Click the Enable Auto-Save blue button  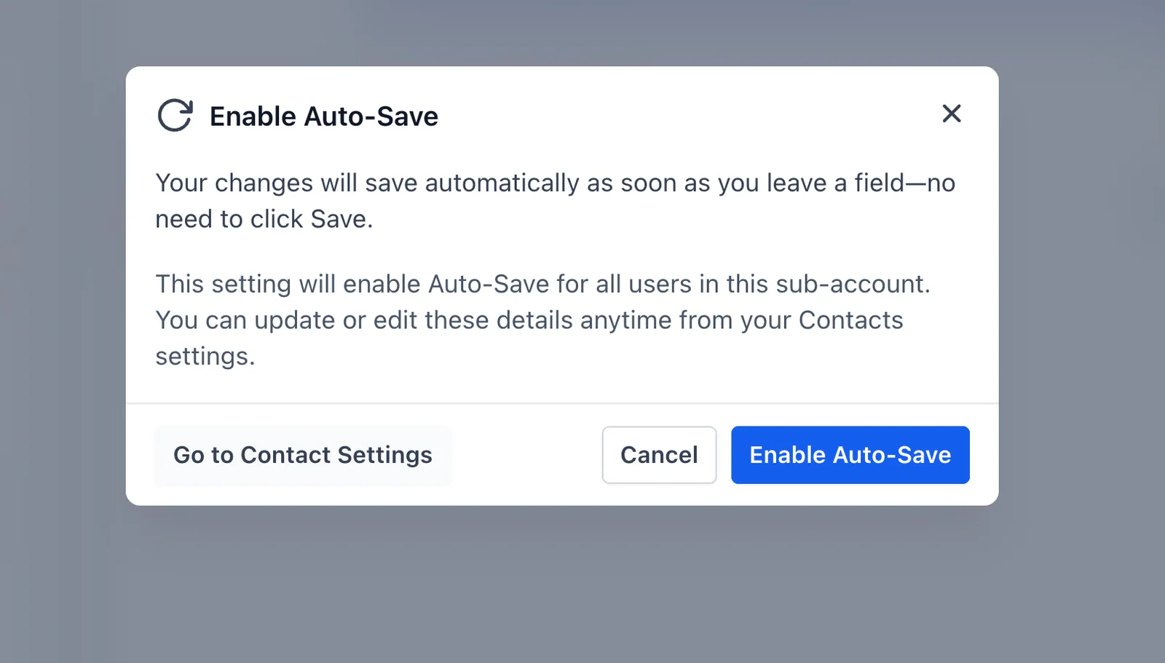click(850, 455)
